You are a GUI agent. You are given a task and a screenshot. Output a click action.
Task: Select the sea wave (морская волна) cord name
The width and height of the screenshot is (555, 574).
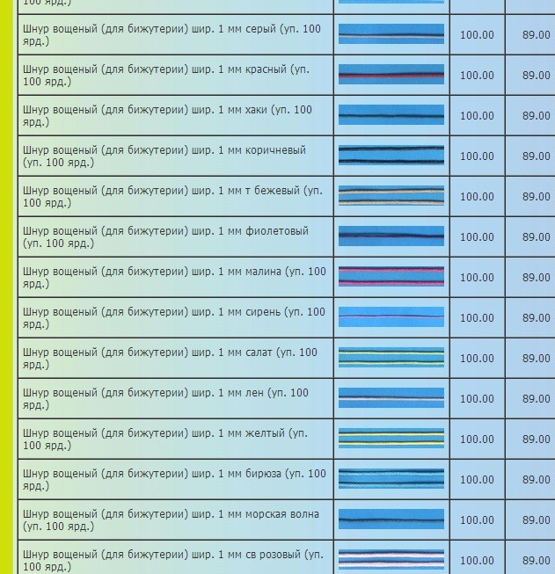[171, 520]
